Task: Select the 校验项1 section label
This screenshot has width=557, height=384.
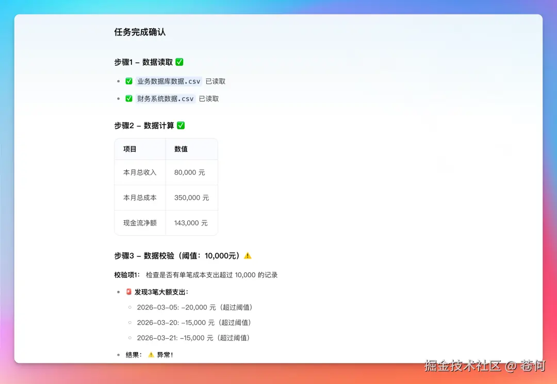Action: 126,274
